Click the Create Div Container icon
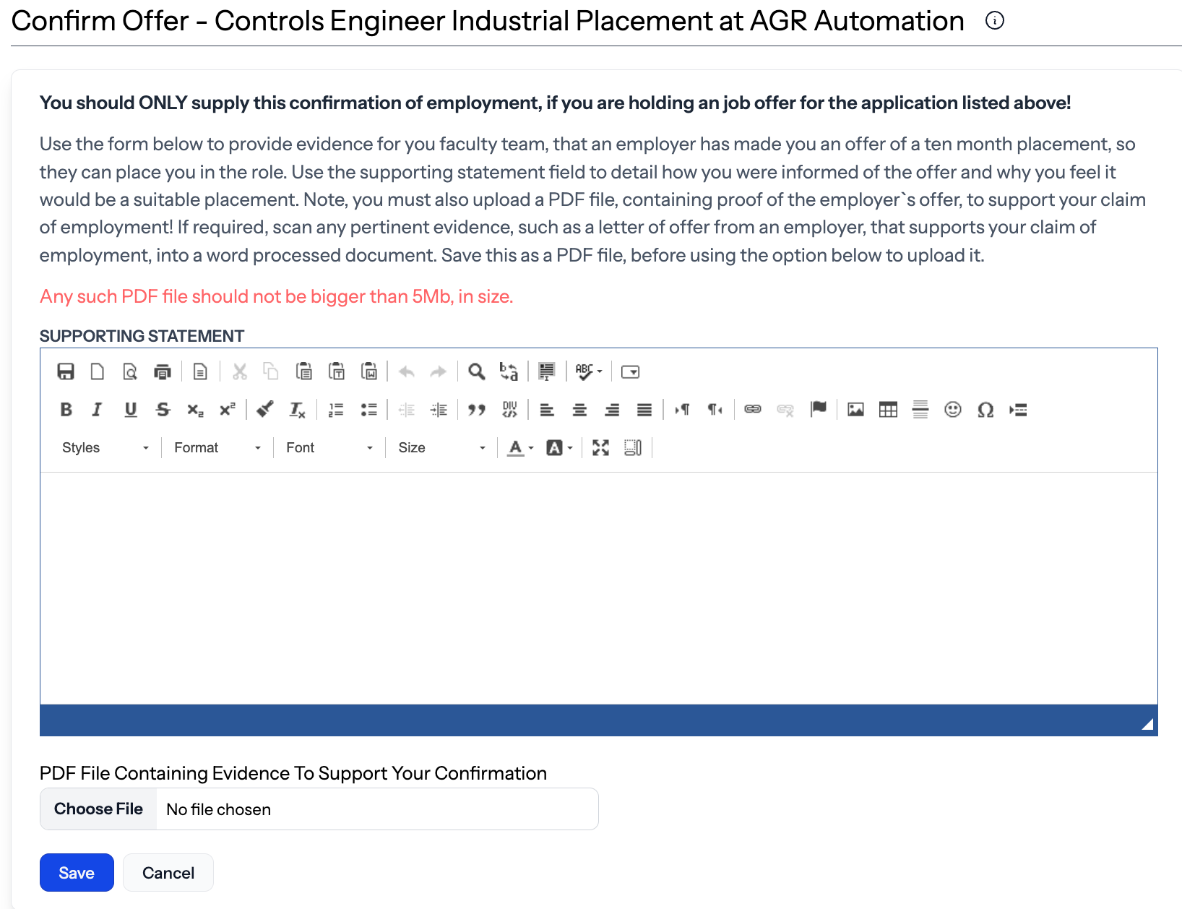This screenshot has width=1182, height=909. click(509, 410)
